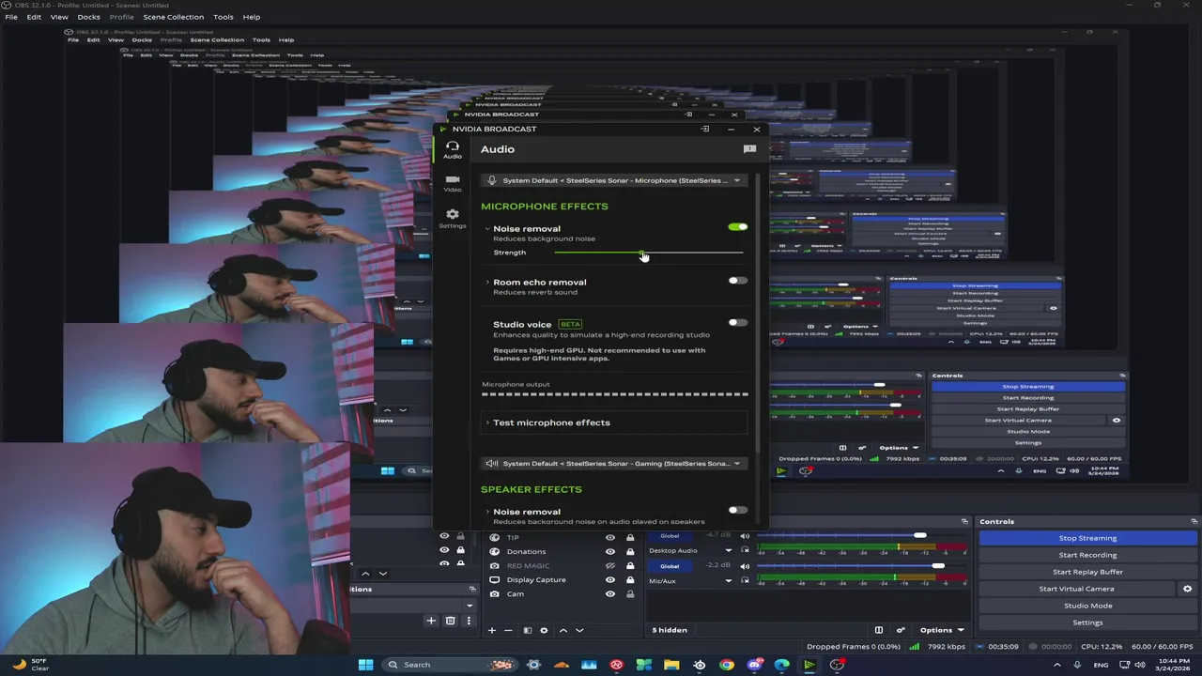Open the Video section in NVIDIA Broadcast sidebar
1202x676 pixels.
coord(453,183)
